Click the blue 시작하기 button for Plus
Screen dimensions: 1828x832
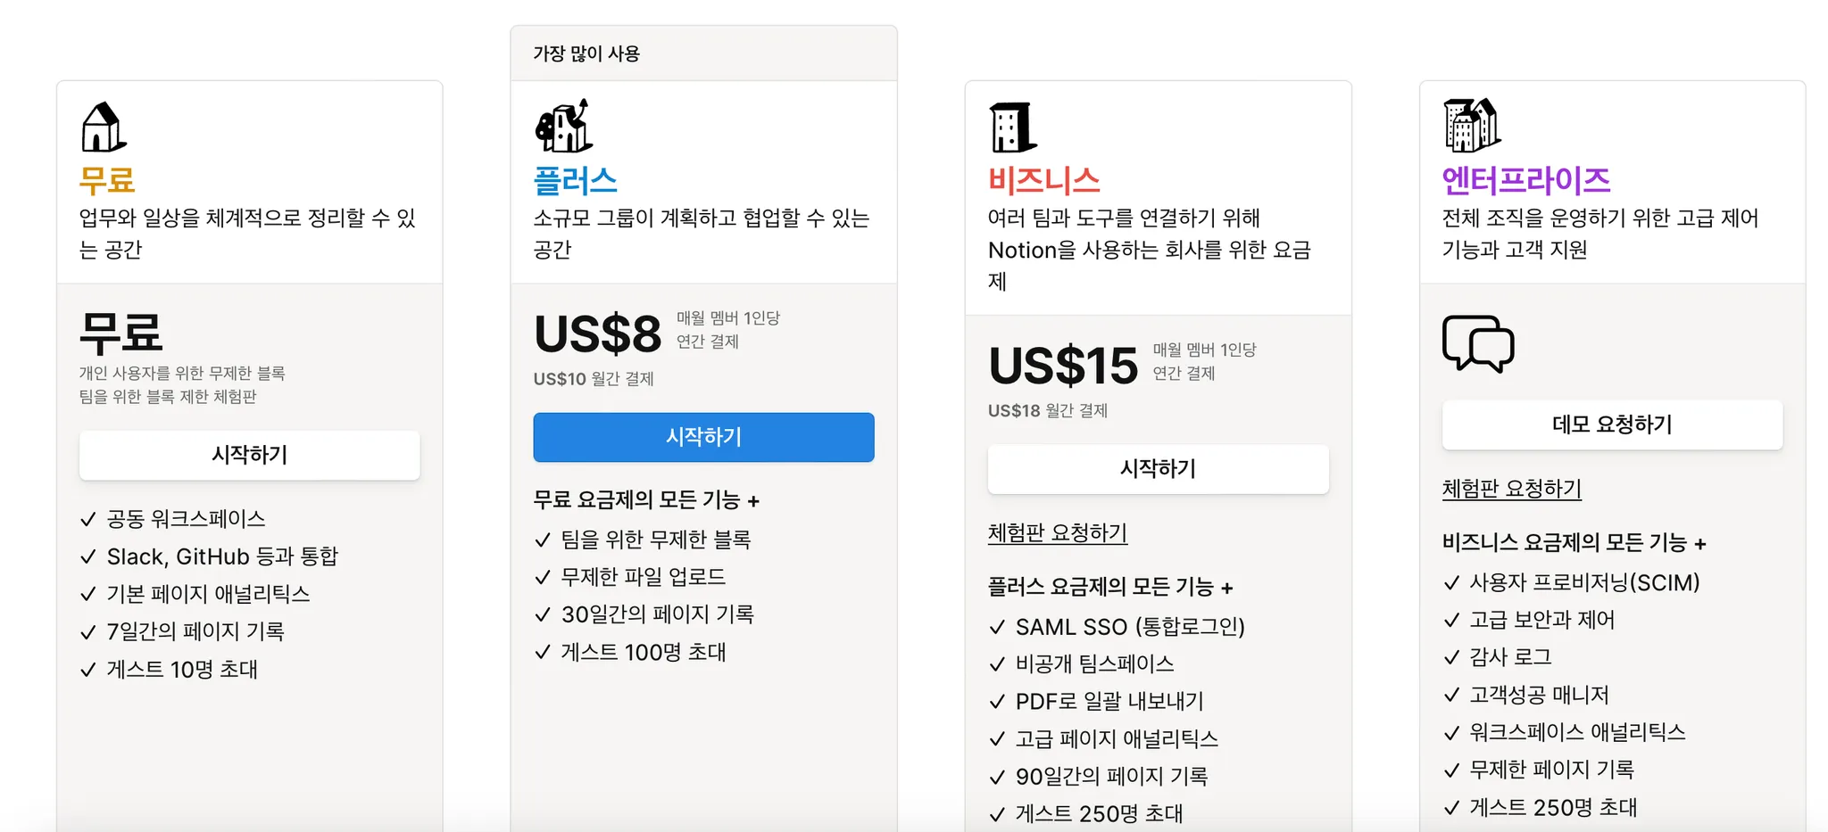pyautogui.click(x=703, y=437)
